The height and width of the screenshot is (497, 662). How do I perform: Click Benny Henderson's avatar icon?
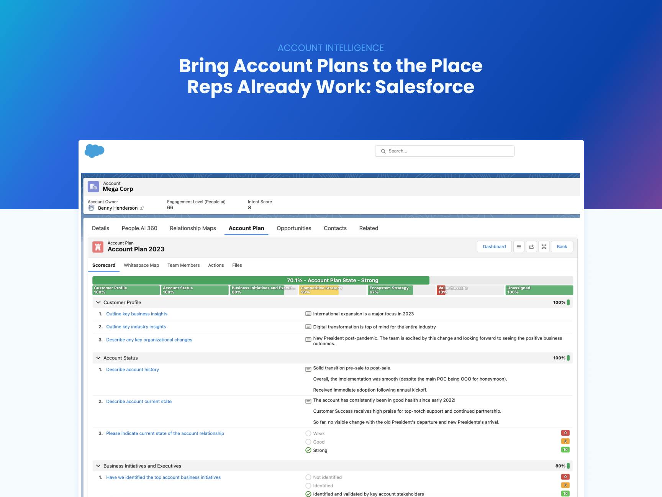(x=91, y=208)
